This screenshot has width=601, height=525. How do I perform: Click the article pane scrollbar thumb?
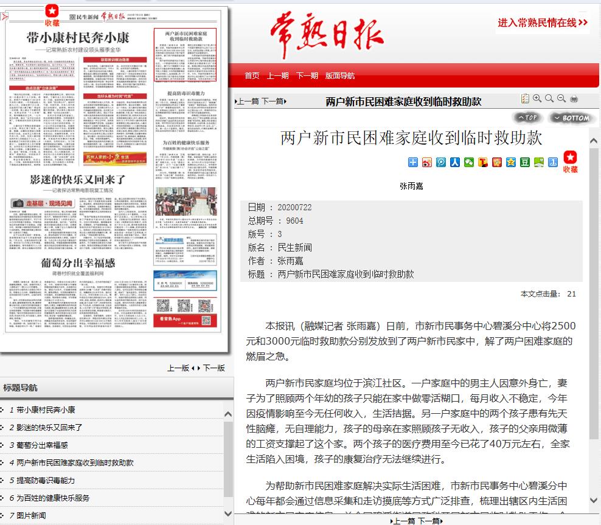point(594,293)
